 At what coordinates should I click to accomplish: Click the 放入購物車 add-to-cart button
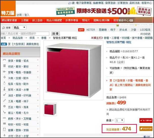tap(146, 120)
